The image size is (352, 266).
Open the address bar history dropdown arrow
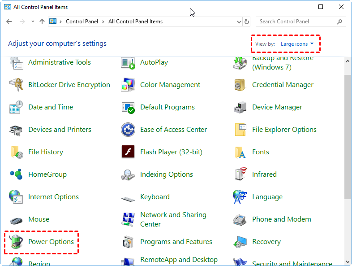[x=237, y=22]
